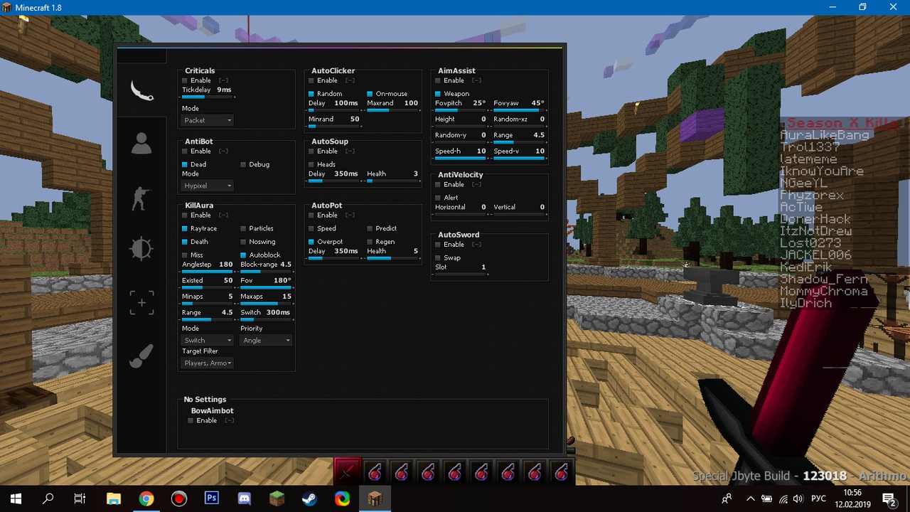910x512 pixels.
Task: Enable the Criticals module checkbox
Action: tap(185, 80)
